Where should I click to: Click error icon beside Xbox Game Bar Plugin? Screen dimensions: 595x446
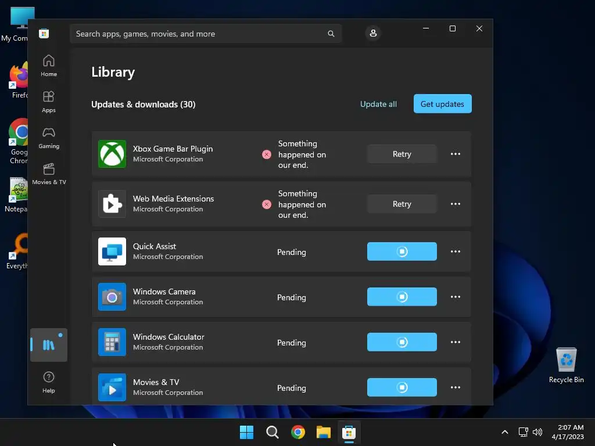(x=267, y=154)
